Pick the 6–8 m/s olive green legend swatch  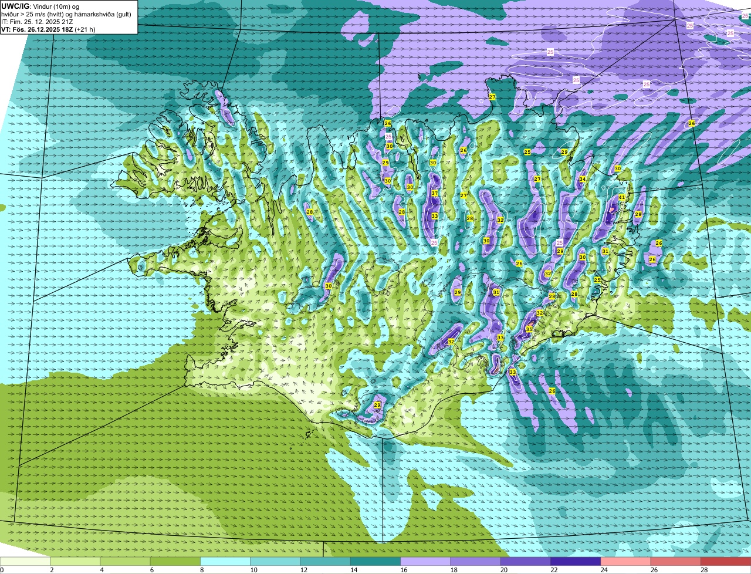tap(175, 561)
